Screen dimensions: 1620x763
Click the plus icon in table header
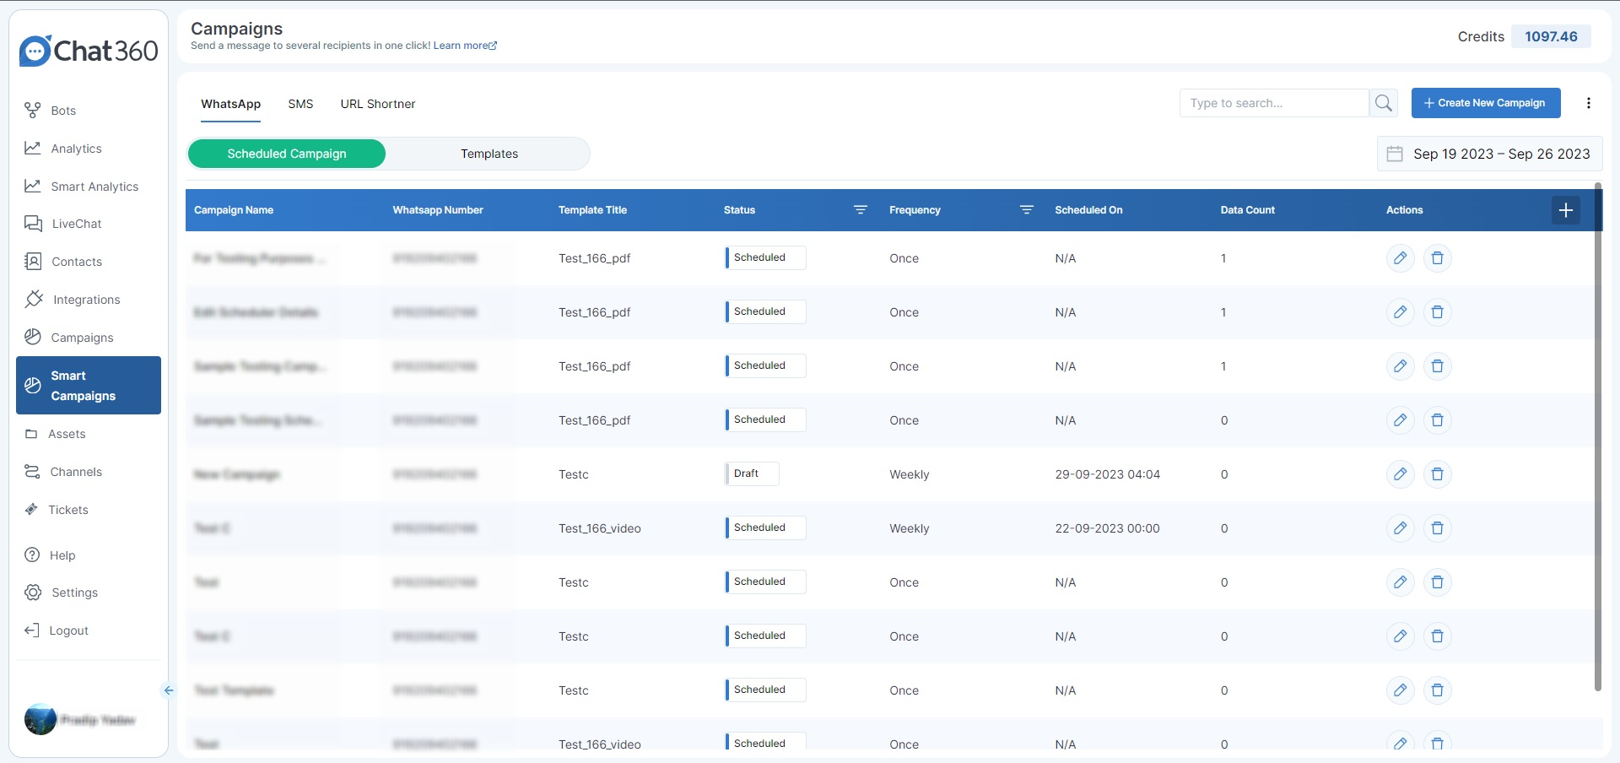1566,210
